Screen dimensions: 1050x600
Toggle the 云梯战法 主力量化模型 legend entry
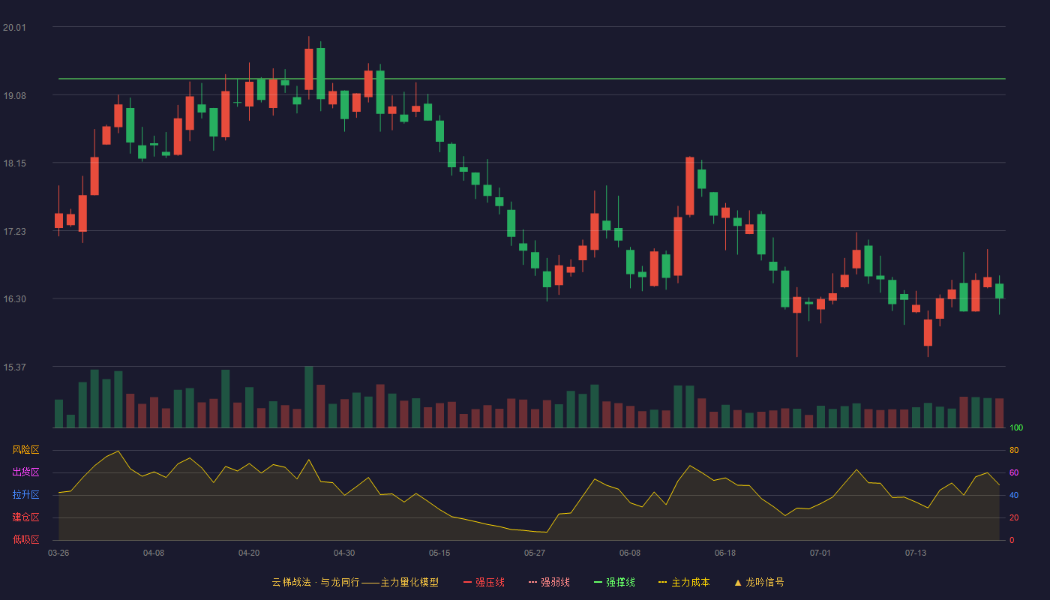point(355,582)
